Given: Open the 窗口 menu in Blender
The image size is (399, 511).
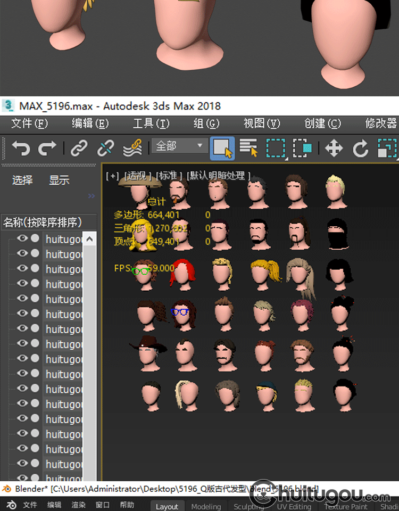Looking at the screenshot, I should coord(102,505).
